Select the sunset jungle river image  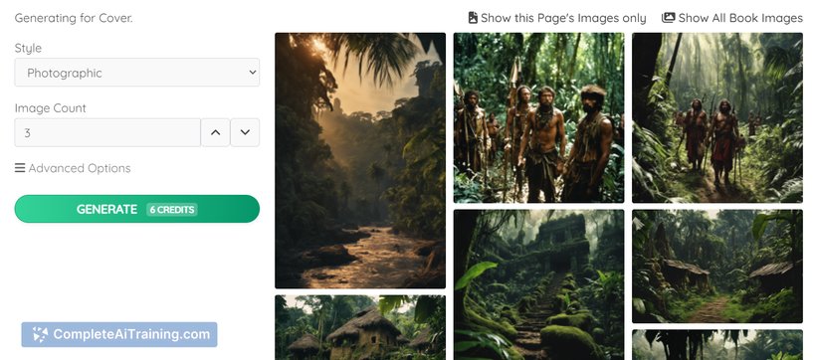pyautogui.click(x=360, y=160)
